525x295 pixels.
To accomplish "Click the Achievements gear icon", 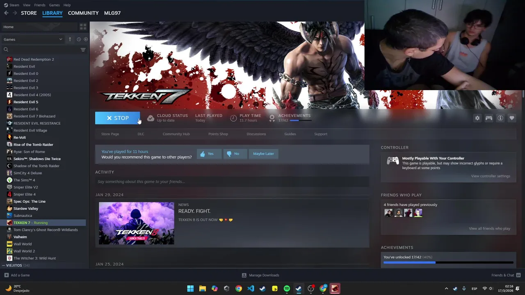I will pyautogui.click(x=272, y=118).
